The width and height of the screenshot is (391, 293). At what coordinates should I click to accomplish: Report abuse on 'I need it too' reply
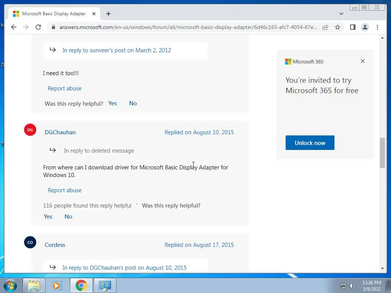click(x=64, y=89)
